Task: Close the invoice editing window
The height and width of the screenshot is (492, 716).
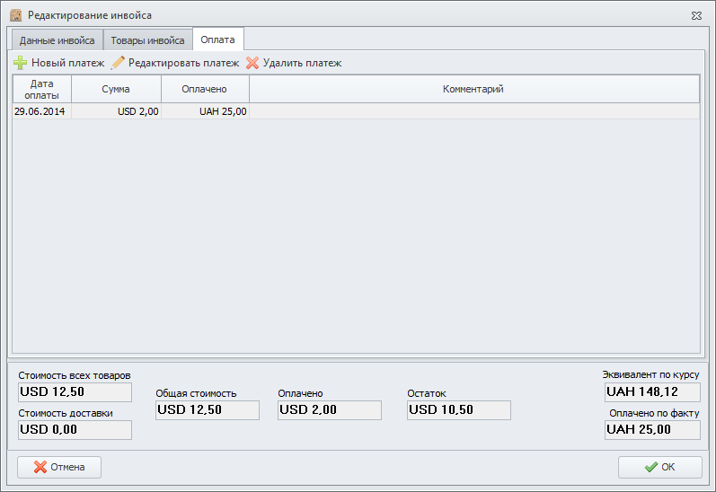Action: click(x=696, y=15)
